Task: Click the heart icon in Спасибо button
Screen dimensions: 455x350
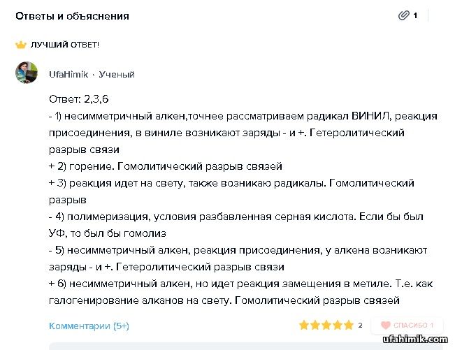Action: click(x=385, y=326)
